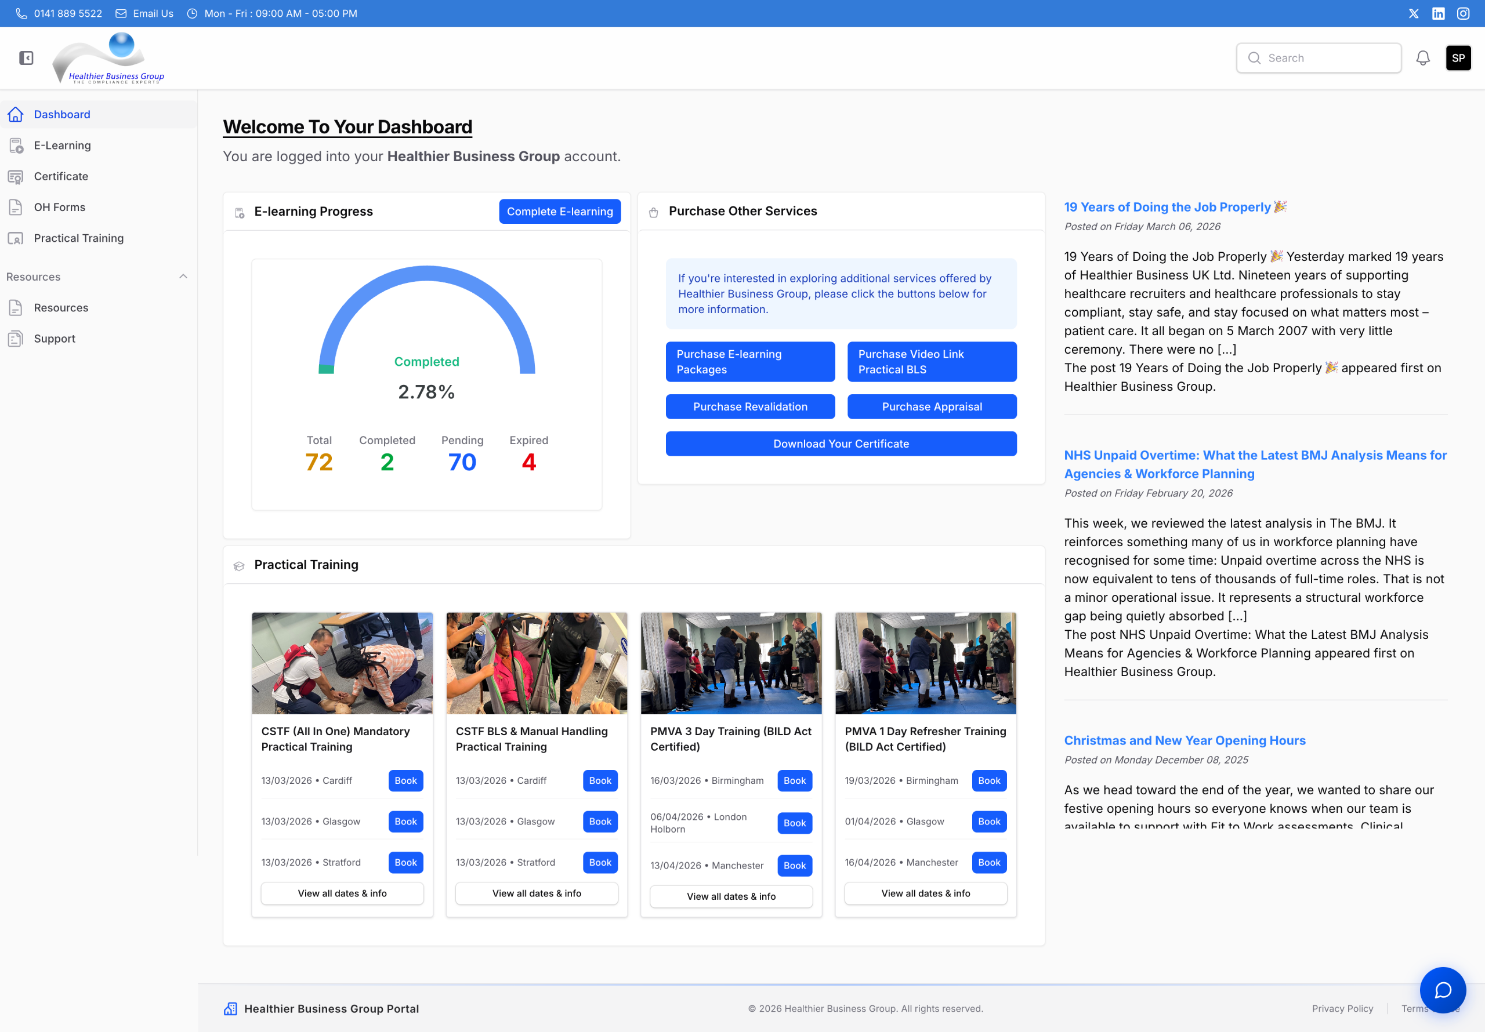Viewport: 1485px width, 1032px height.
Task: Open the LinkedIn social icon
Action: (1438, 13)
